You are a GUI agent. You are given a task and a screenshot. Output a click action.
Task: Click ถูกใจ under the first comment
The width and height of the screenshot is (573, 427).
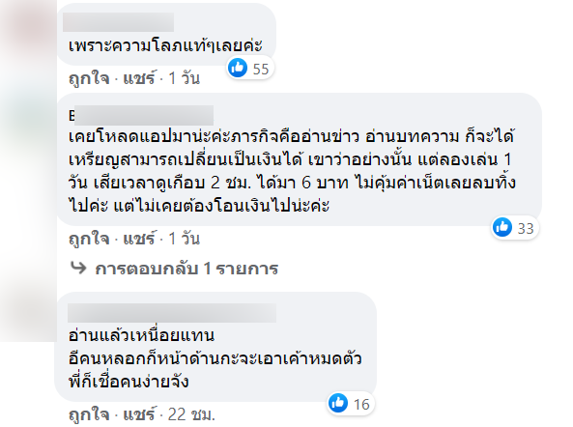click(89, 78)
